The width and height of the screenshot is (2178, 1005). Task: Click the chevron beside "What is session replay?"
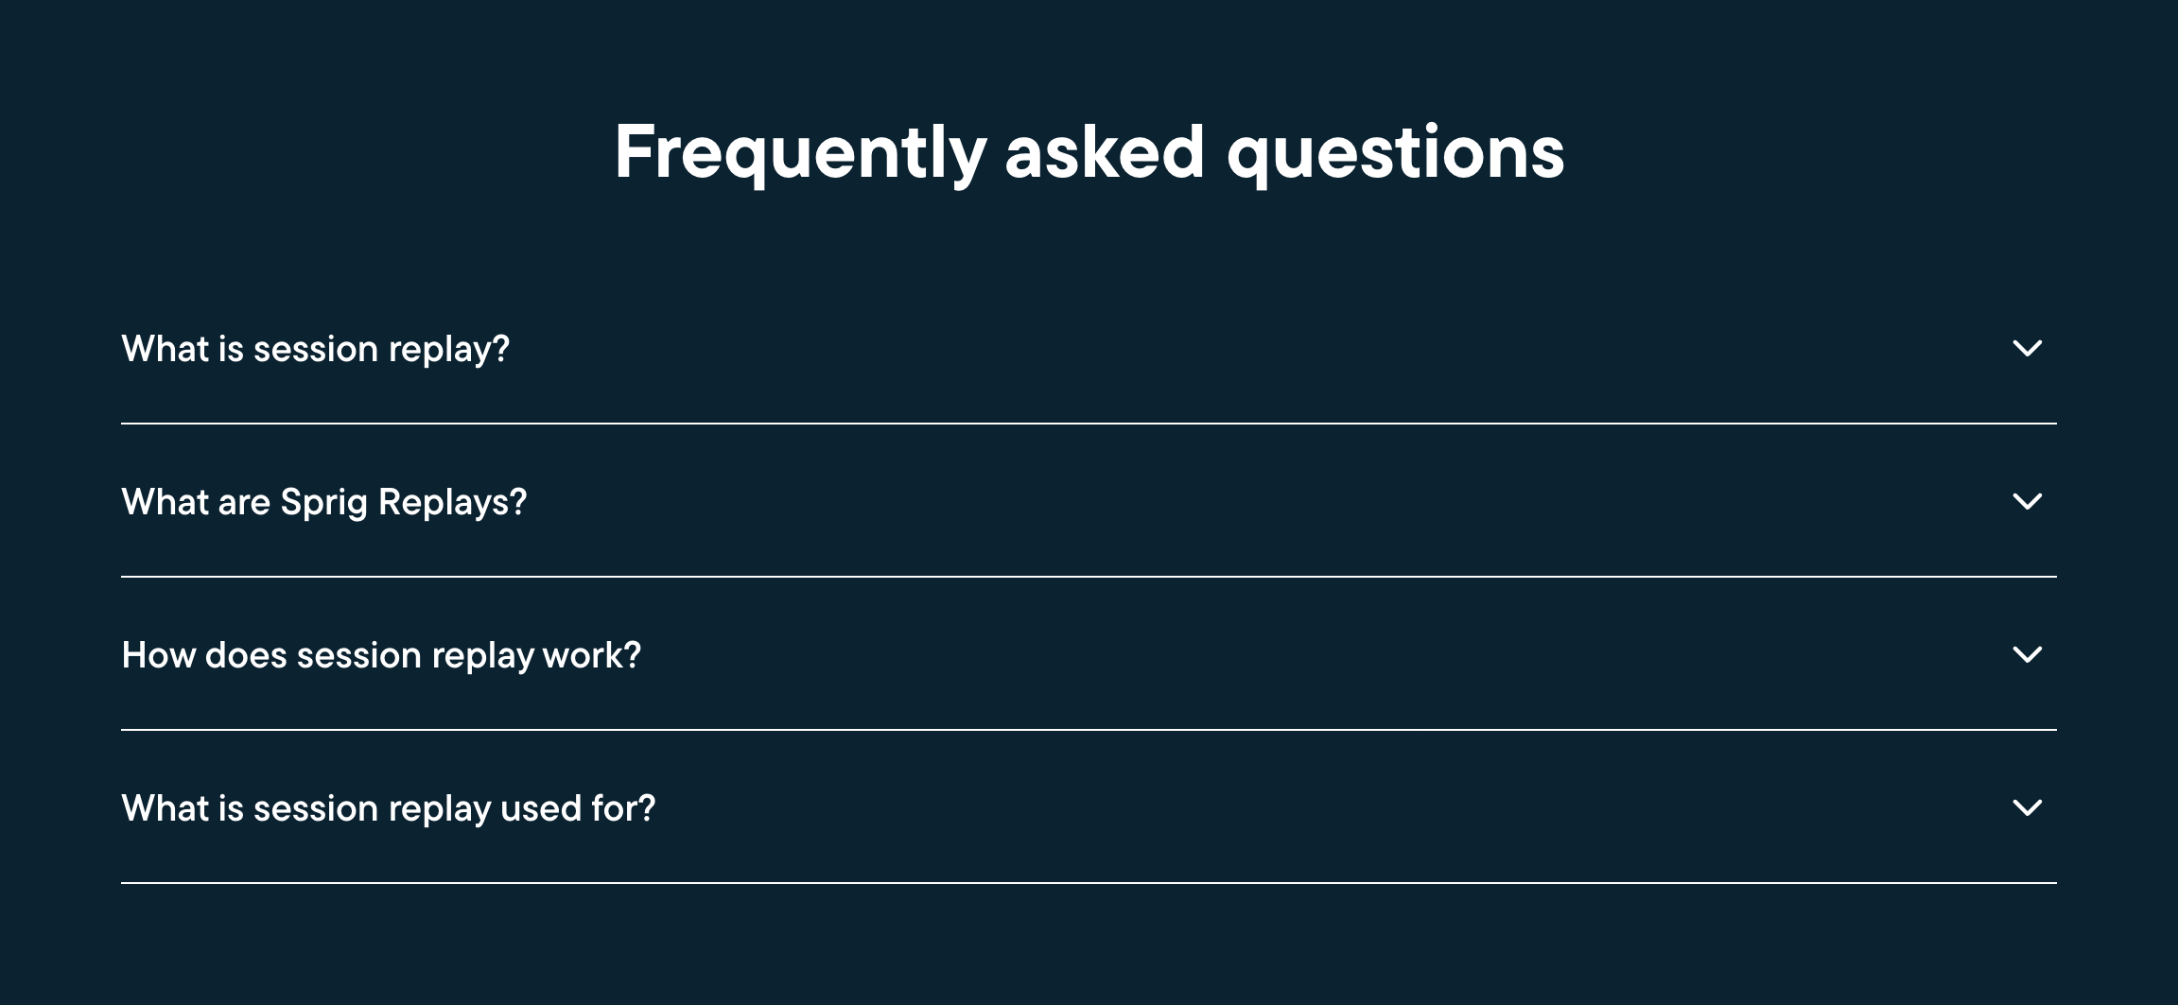click(x=2027, y=349)
